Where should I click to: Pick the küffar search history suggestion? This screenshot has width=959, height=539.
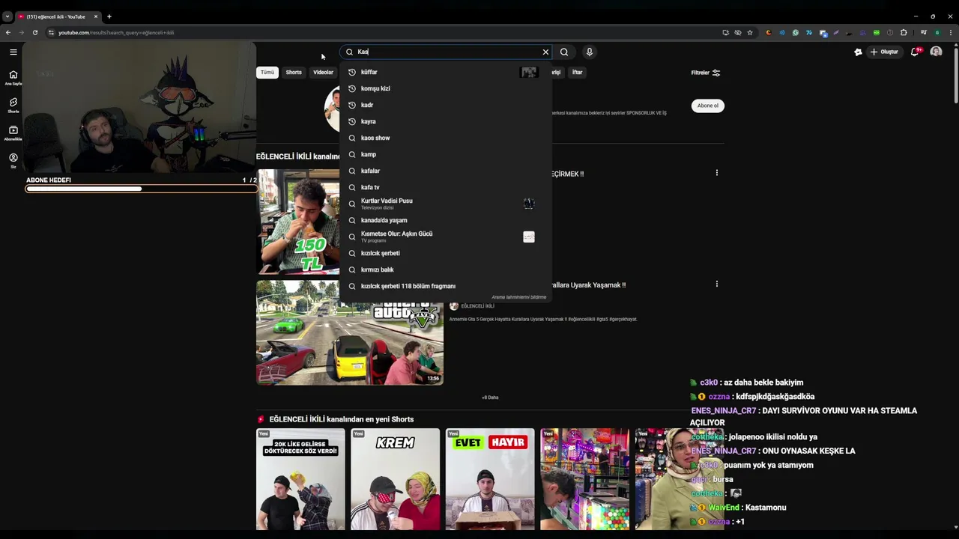pos(446,72)
